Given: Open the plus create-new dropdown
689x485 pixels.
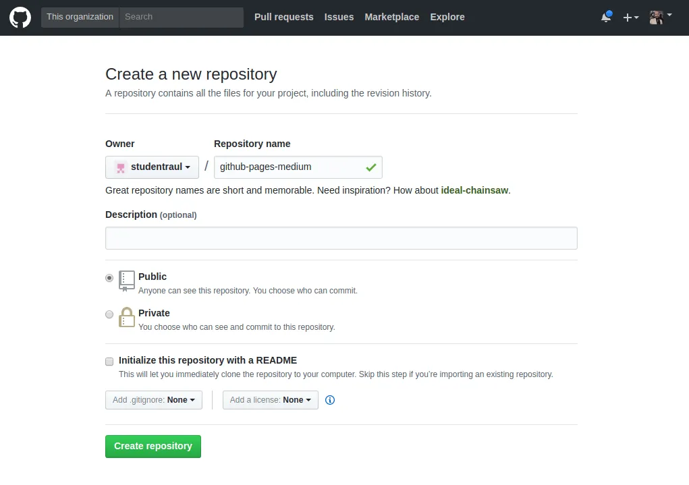Looking at the screenshot, I should [630, 18].
